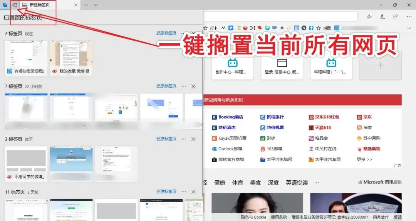Open the Zhihu 知 favorite icon

[x=337, y=28]
